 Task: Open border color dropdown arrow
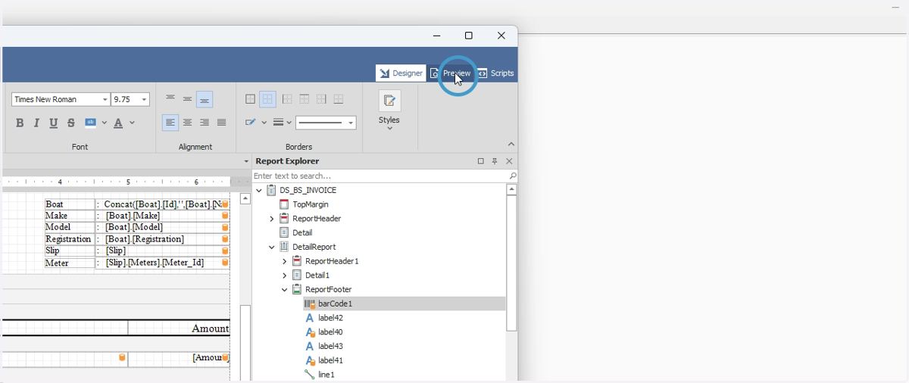[x=264, y=123]
